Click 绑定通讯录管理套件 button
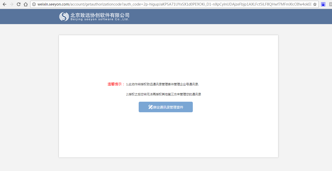 (166, 107)
